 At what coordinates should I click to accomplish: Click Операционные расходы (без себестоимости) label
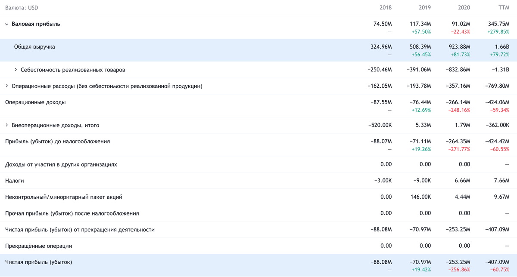107,86
